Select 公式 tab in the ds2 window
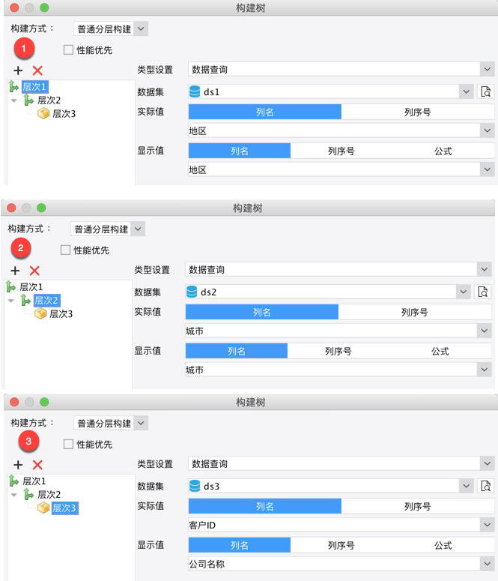 440,351
